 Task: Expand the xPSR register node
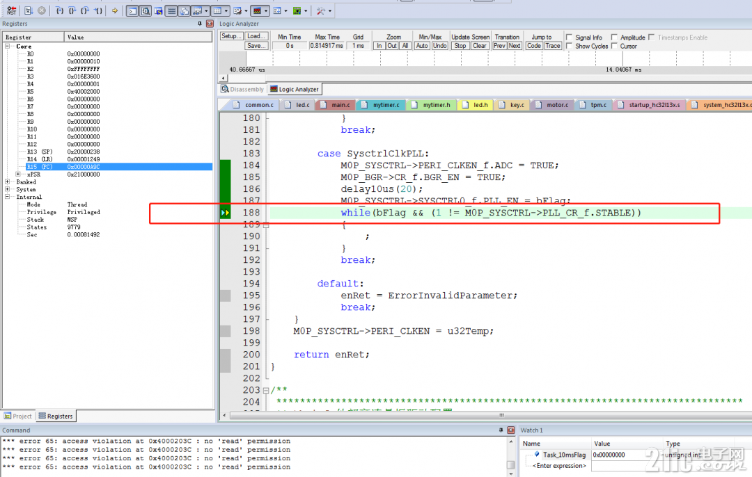(x=17, y=175)
